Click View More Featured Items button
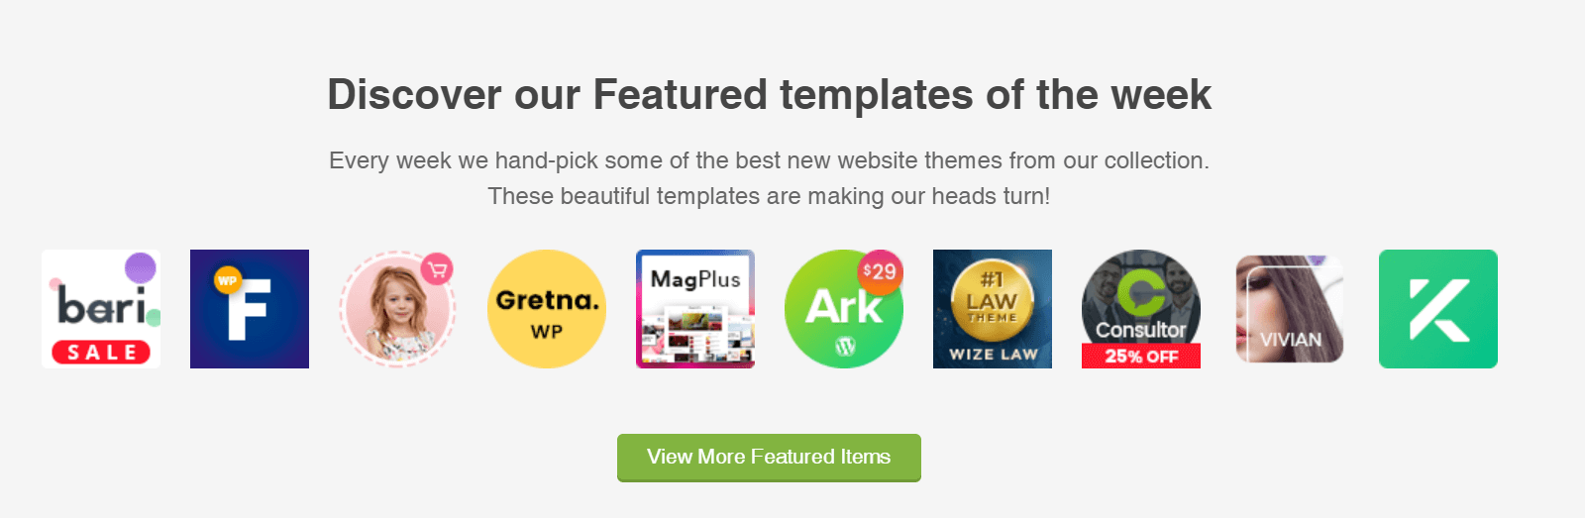Viewport: 1585px width, 518px height. pos(769,458)
